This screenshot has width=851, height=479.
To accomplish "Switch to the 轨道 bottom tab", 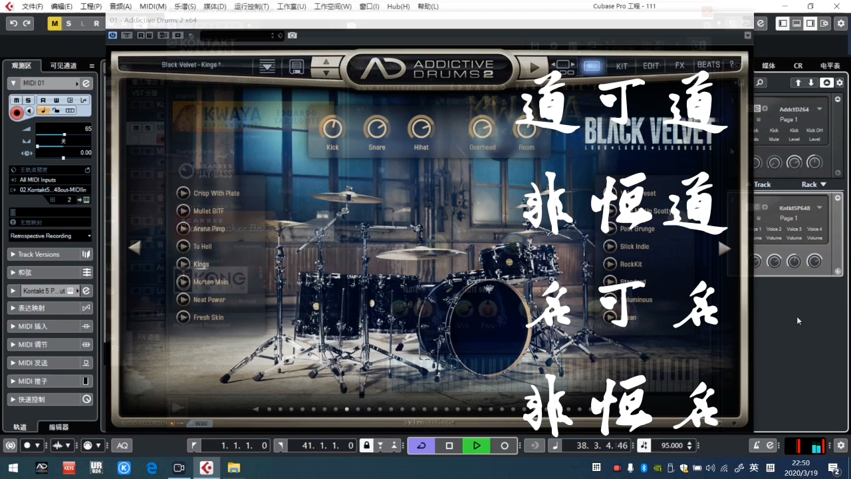I will 20,427.
